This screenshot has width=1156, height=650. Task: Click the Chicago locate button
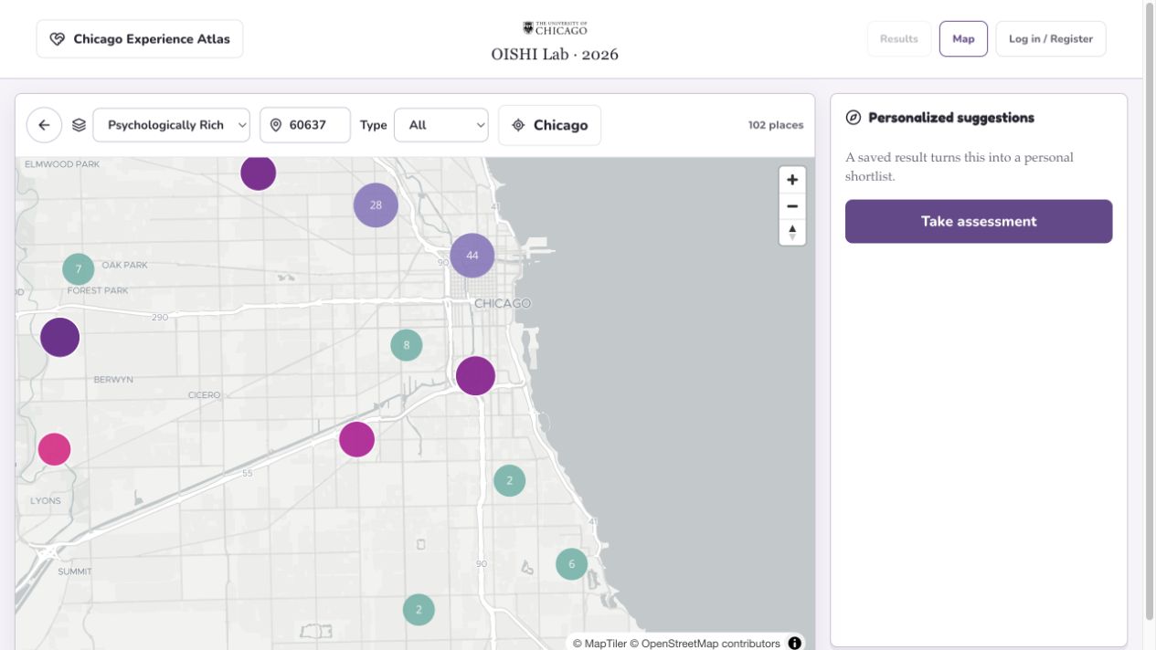tap(549, 125)
